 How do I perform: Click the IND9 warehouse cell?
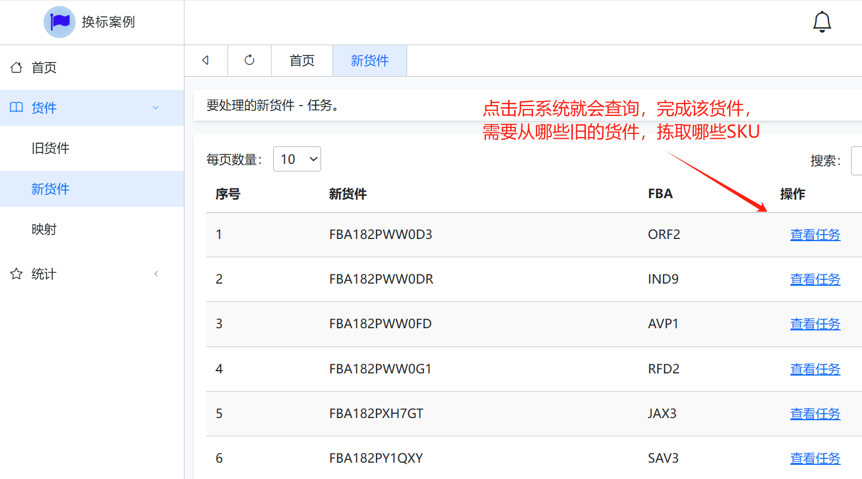[663, 279]
